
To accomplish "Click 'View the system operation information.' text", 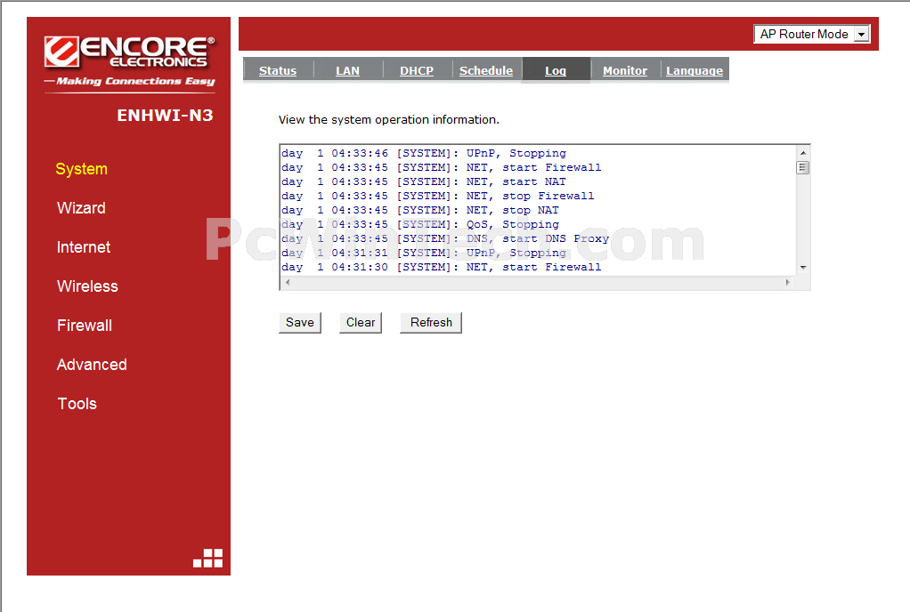I will [x=389, y=120].
